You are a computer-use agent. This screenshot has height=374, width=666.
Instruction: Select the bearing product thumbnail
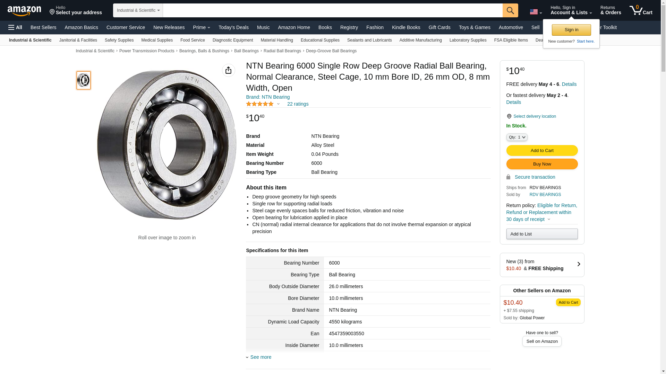click(84, 80)
